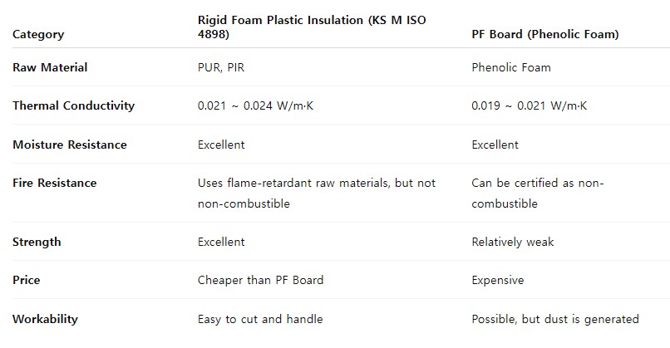Click the Expensive price cell
670x348 pixels.
[497, 280]
